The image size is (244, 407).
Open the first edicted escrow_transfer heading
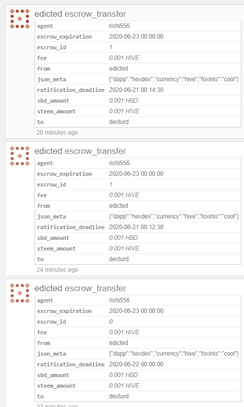point(80,14)
